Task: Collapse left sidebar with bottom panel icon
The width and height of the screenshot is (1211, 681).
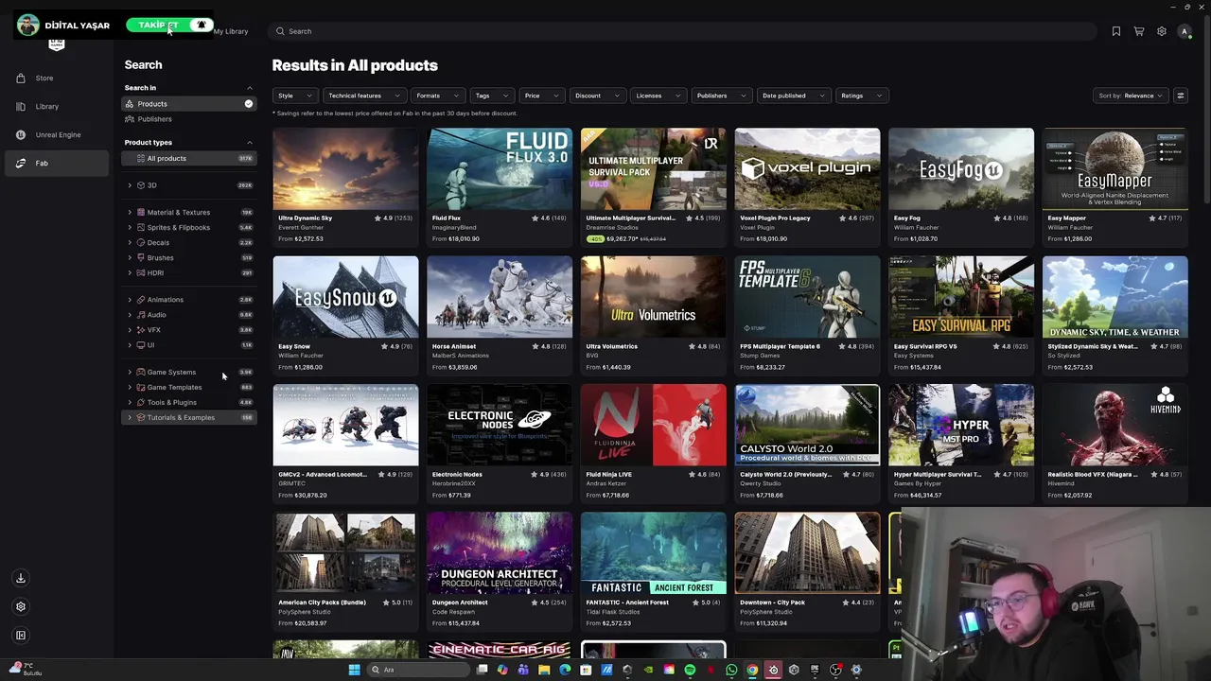Action: tap(21, 635)
